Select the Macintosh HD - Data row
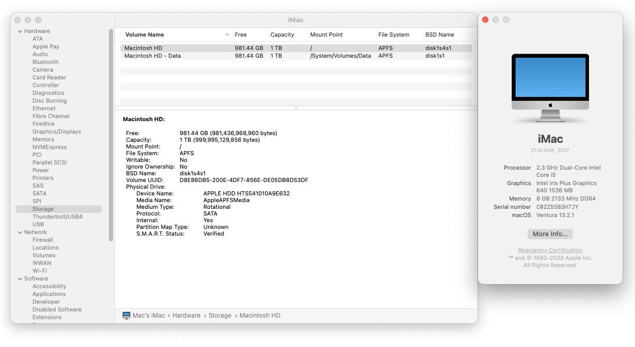 coord(152,56)
